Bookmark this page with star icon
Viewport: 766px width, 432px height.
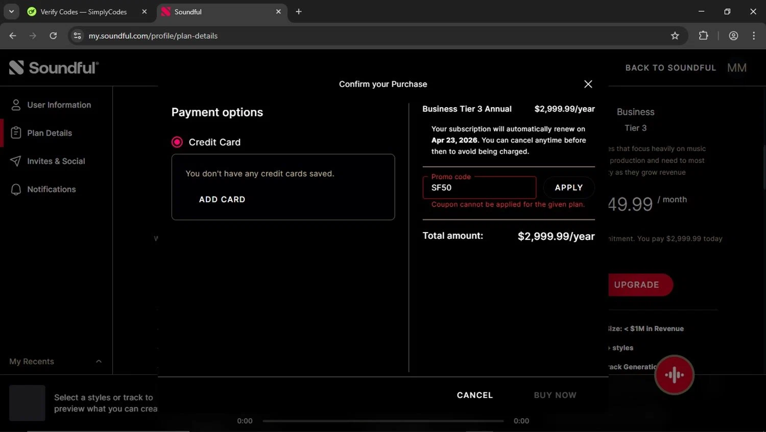point(675,36)
